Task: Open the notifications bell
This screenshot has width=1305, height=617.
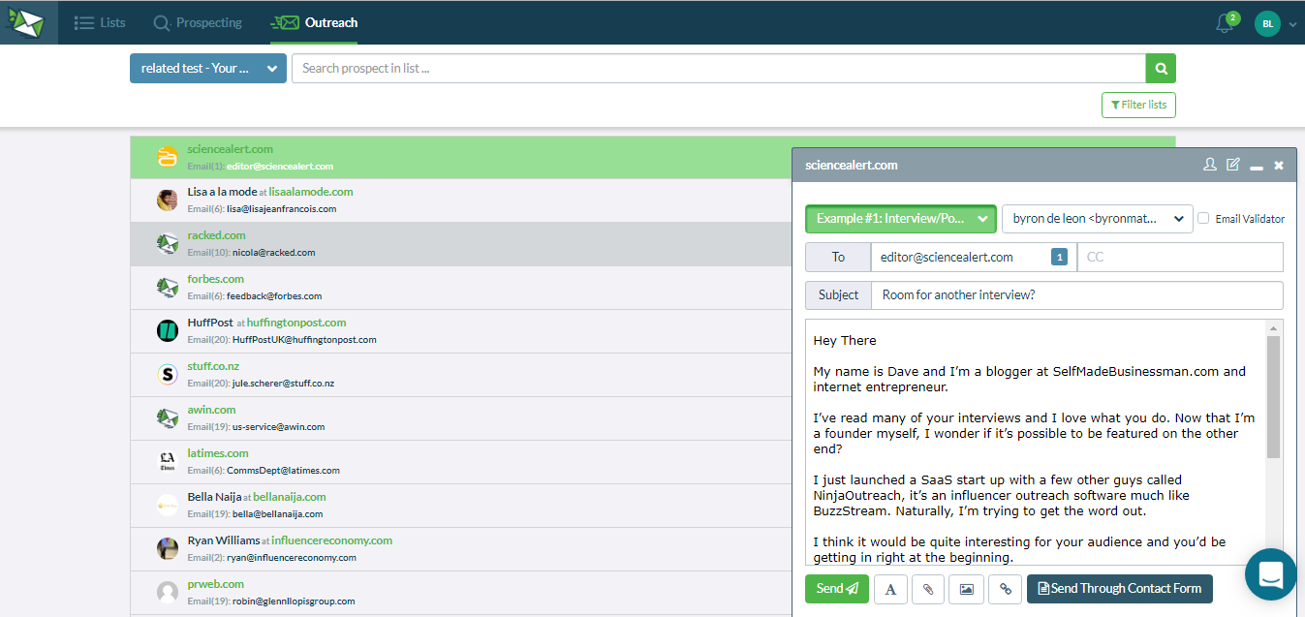Action: tap(1225, 23)
